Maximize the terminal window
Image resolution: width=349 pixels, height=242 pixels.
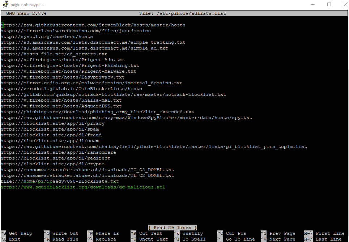329,5
